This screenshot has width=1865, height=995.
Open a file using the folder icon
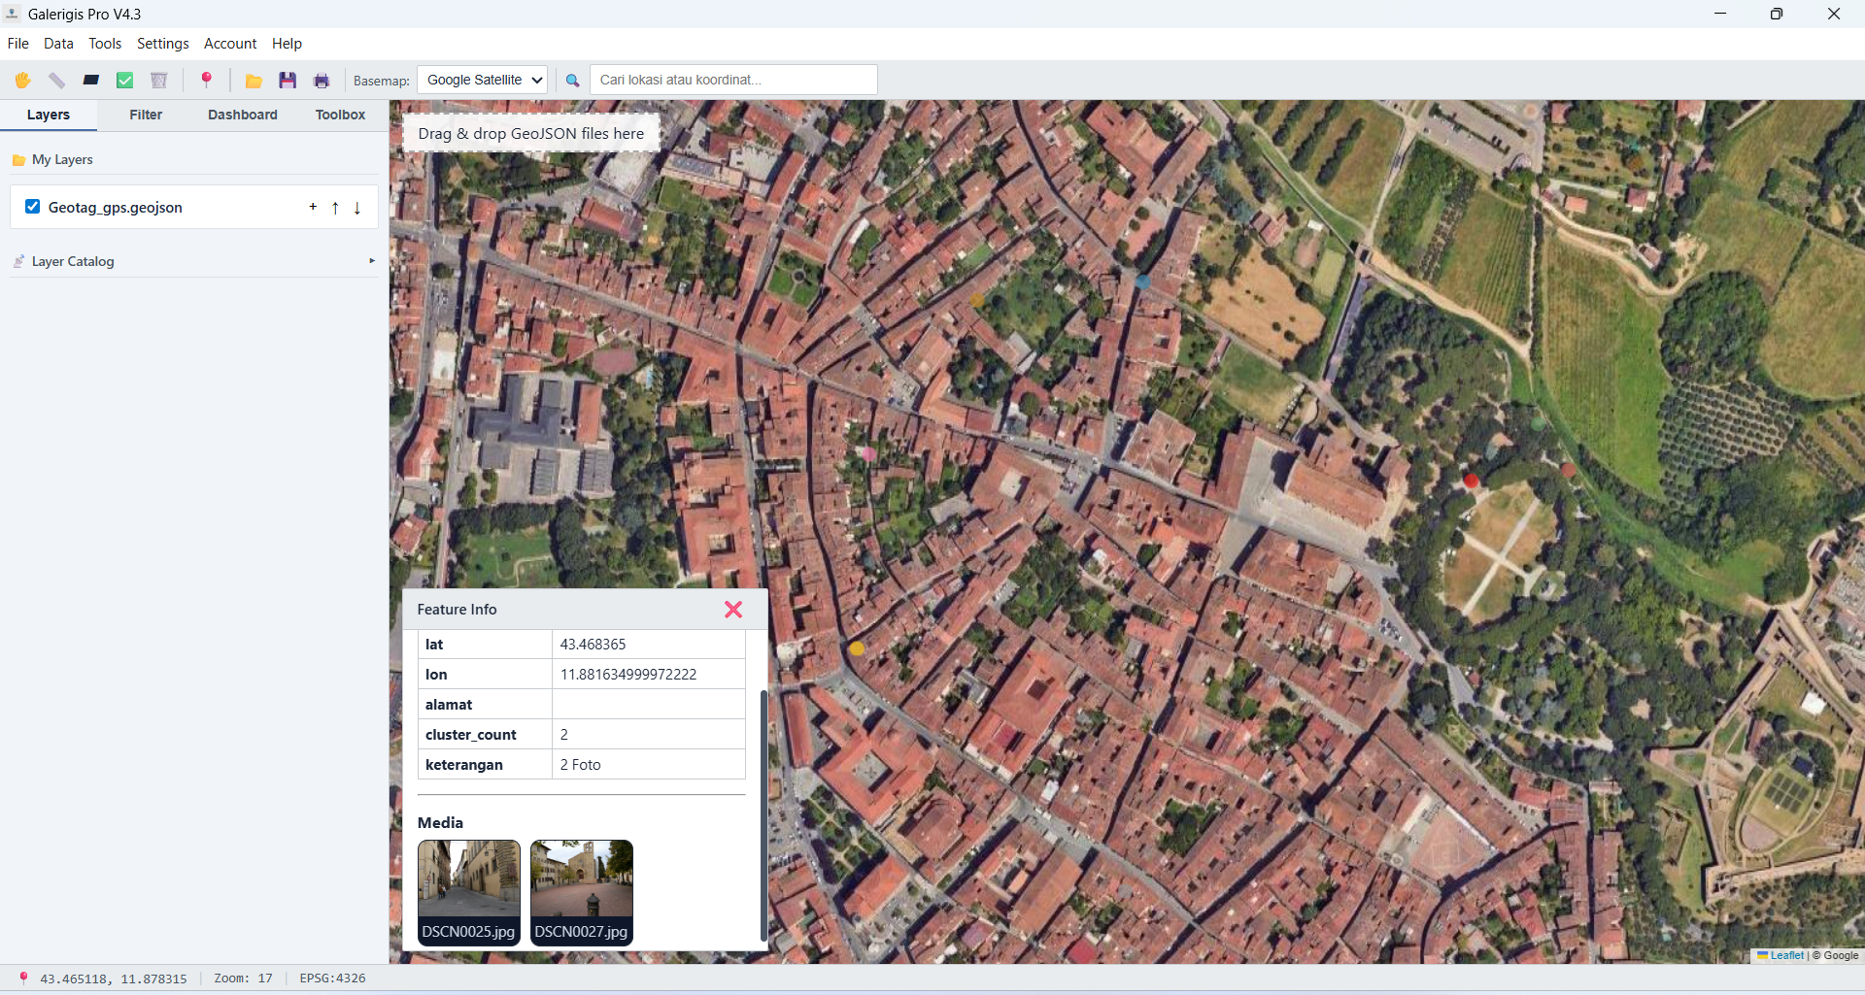[254, 81]
